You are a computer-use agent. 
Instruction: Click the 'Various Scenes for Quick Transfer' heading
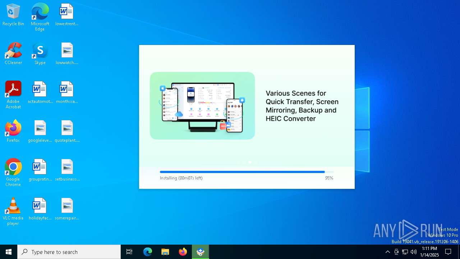[302, 106]
